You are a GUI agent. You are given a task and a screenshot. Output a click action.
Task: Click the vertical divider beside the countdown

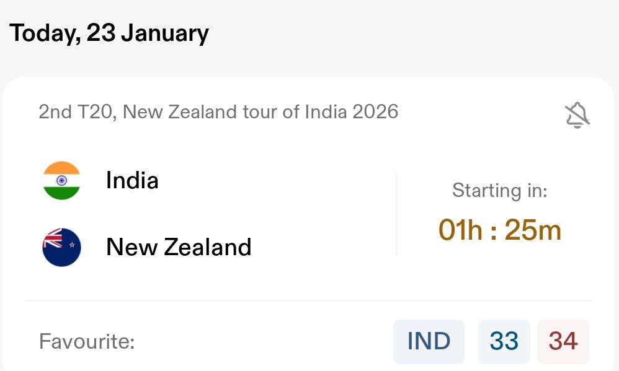[396, 214]
